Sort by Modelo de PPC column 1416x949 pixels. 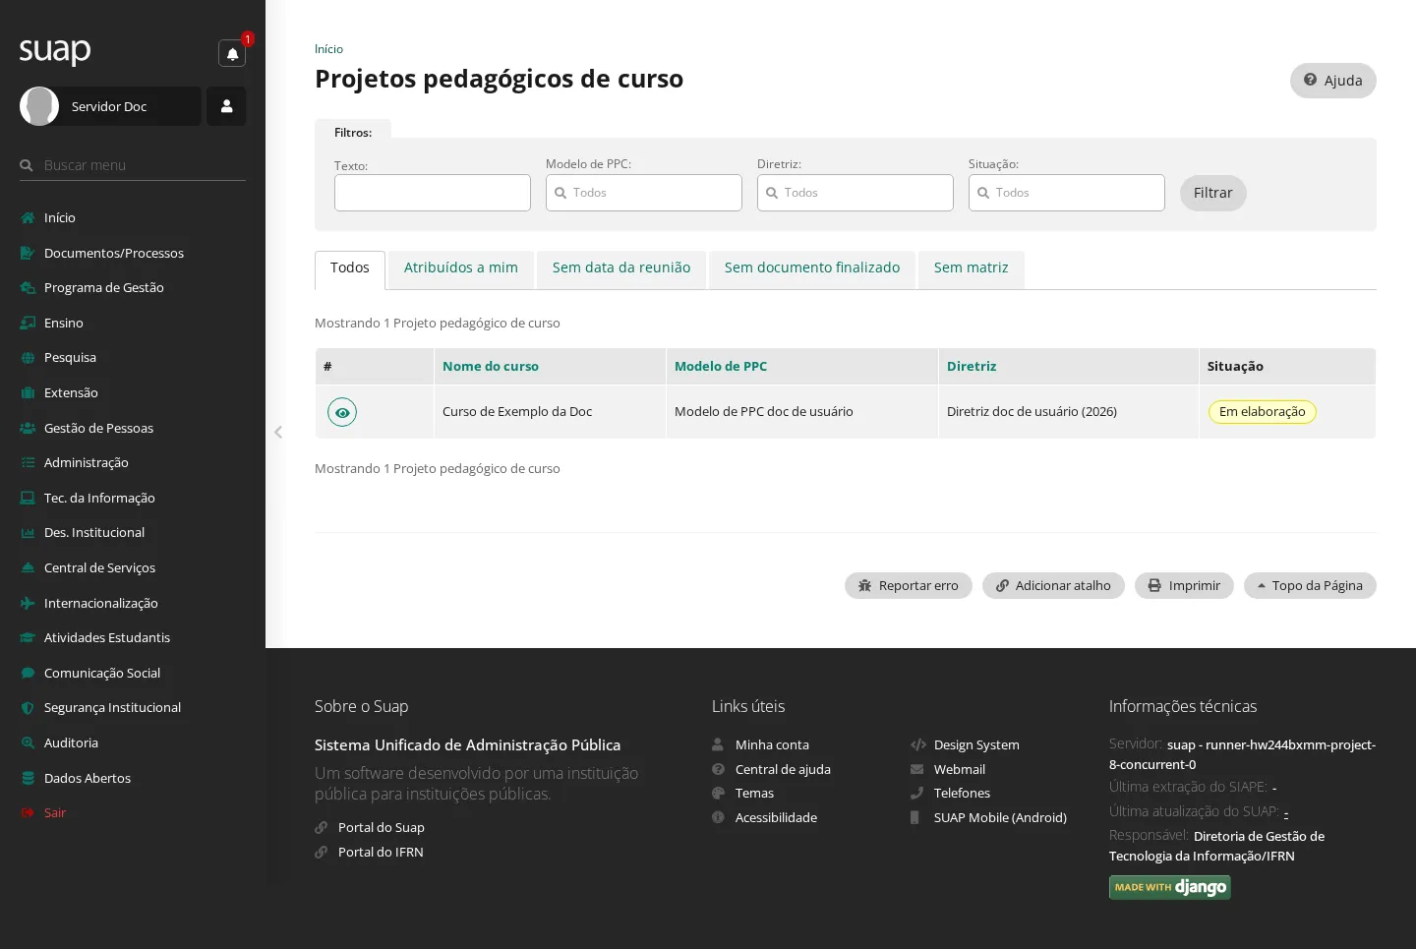721,366
